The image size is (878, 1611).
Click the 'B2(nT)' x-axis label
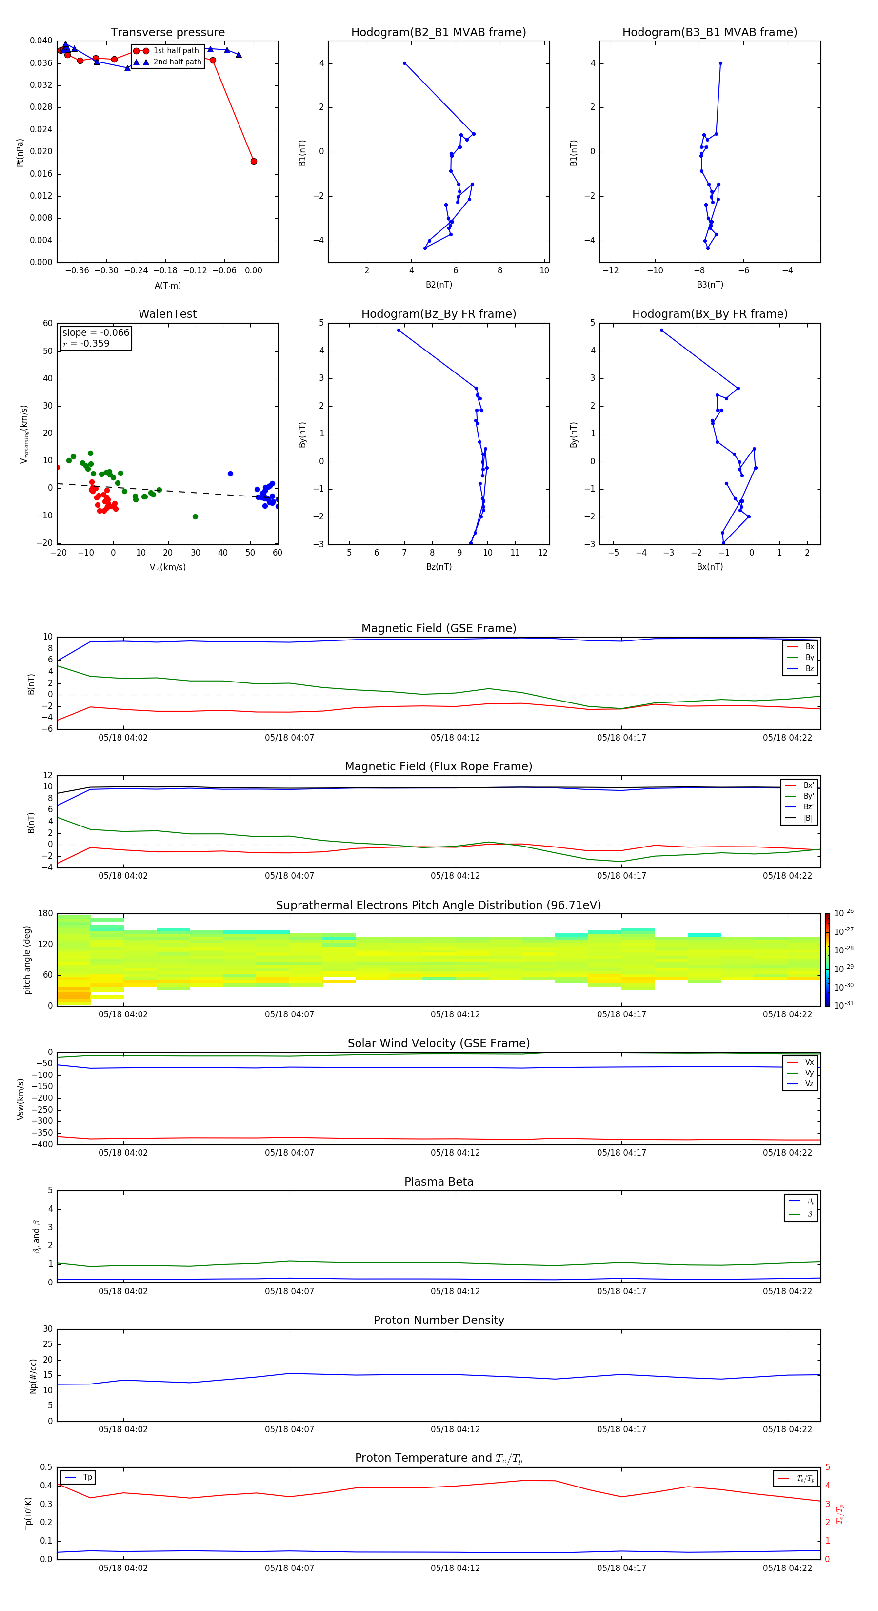439,285
